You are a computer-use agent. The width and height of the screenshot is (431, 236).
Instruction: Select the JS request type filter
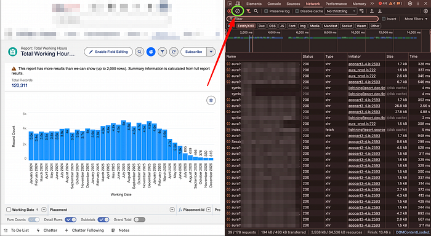[282, 26]
